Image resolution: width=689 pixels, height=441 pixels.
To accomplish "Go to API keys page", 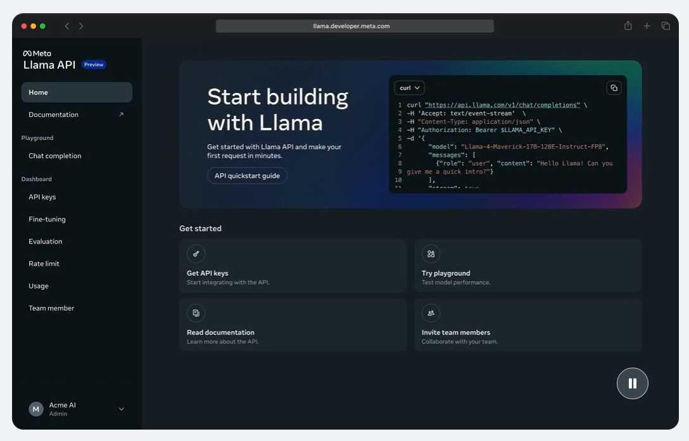I will [77, 197].
